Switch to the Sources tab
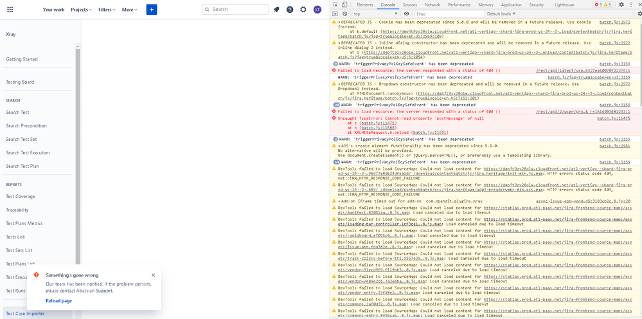 (409, 5)
